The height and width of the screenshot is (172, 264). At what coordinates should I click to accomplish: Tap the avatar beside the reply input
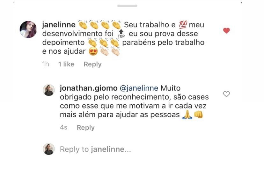[x=49, y=149]
